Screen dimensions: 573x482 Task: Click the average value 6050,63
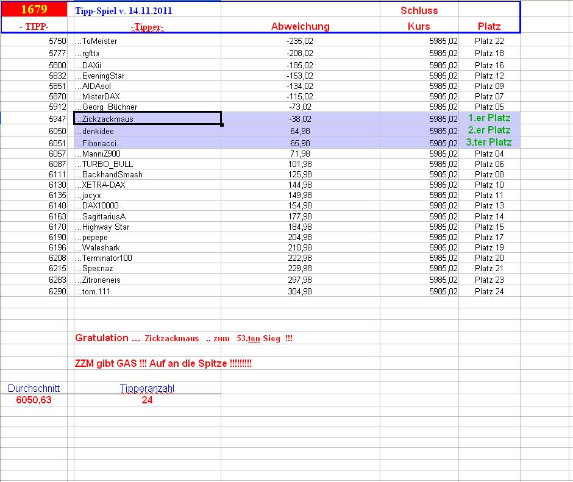[34, 400]
